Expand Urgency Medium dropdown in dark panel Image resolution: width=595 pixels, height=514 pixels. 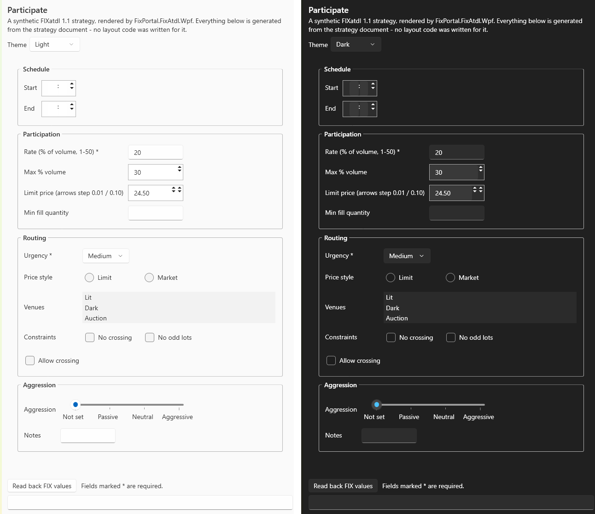click(407, 256)
